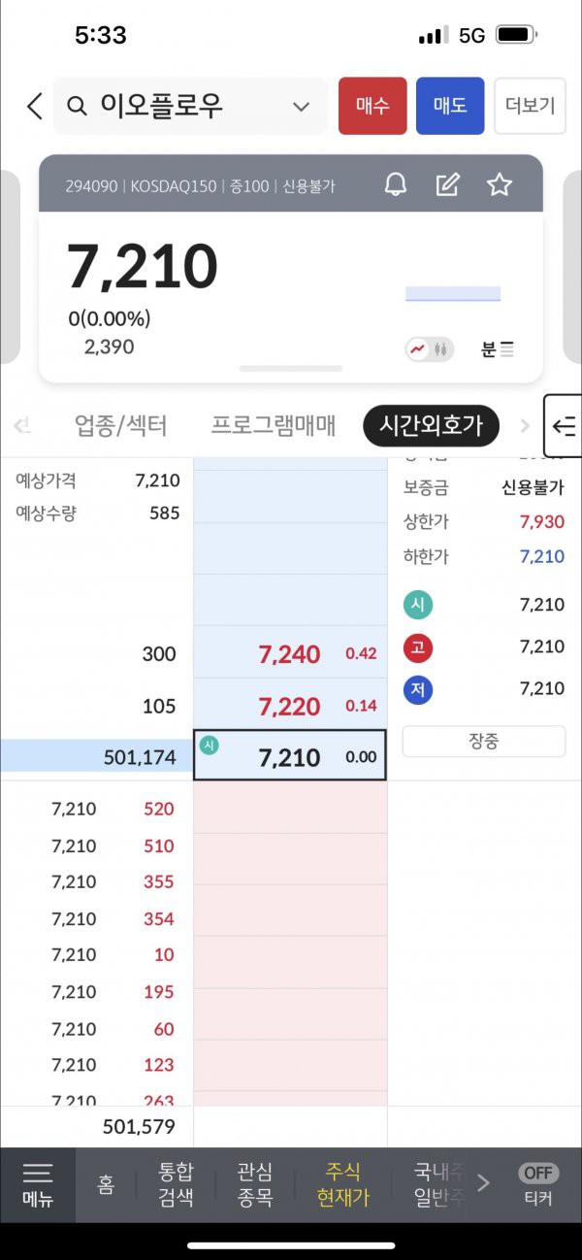Expand the stock name dropdown arrow

pyautogui.click(x=301, y=106)
